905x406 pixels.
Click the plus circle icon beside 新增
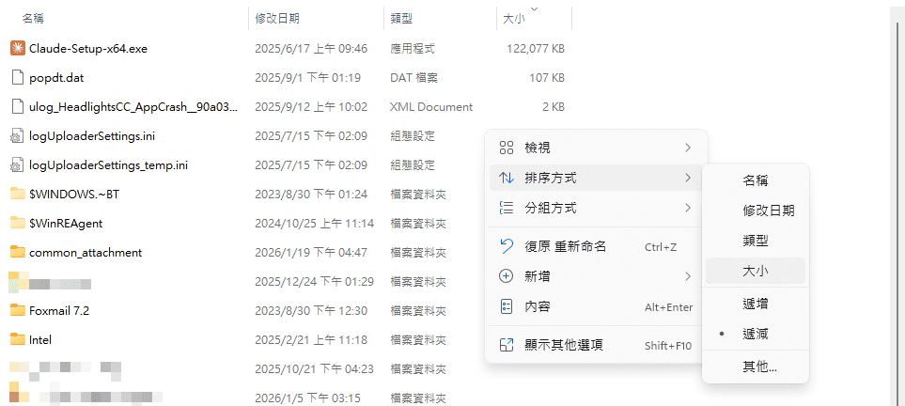(507, 276)
